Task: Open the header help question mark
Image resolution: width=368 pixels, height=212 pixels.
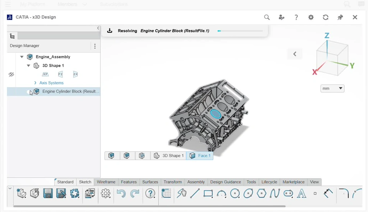Action: 296,17
